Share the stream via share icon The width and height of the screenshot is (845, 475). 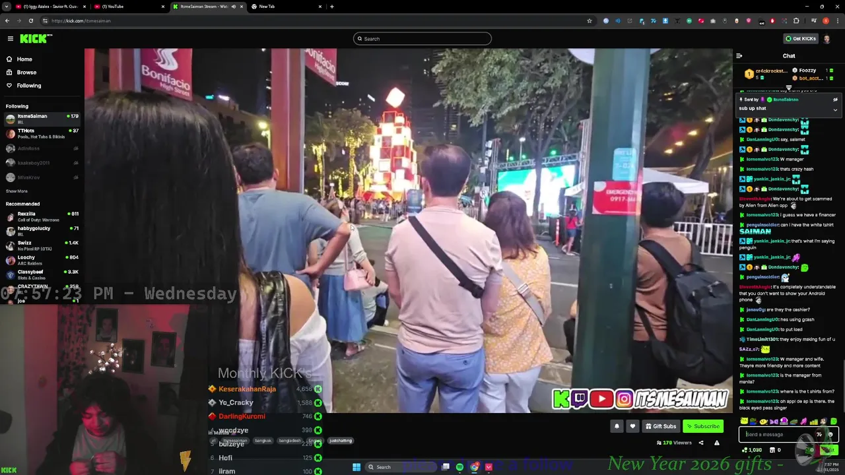[701, 443]
